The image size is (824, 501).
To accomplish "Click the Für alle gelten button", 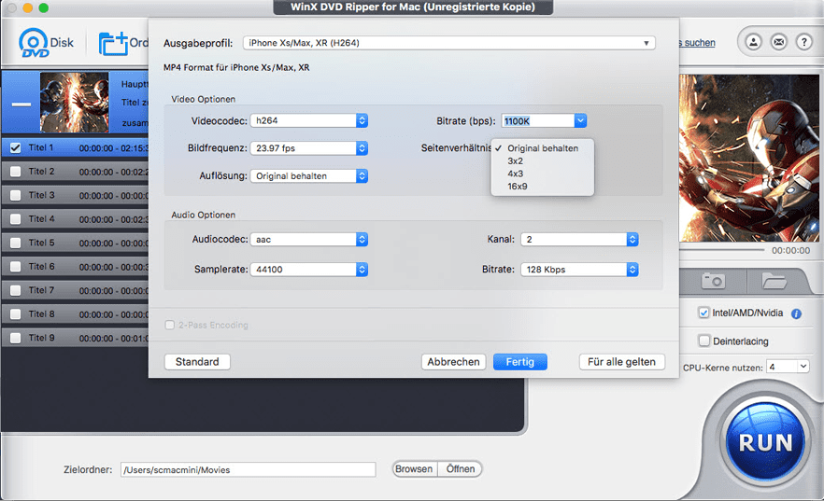I will 621,362.
